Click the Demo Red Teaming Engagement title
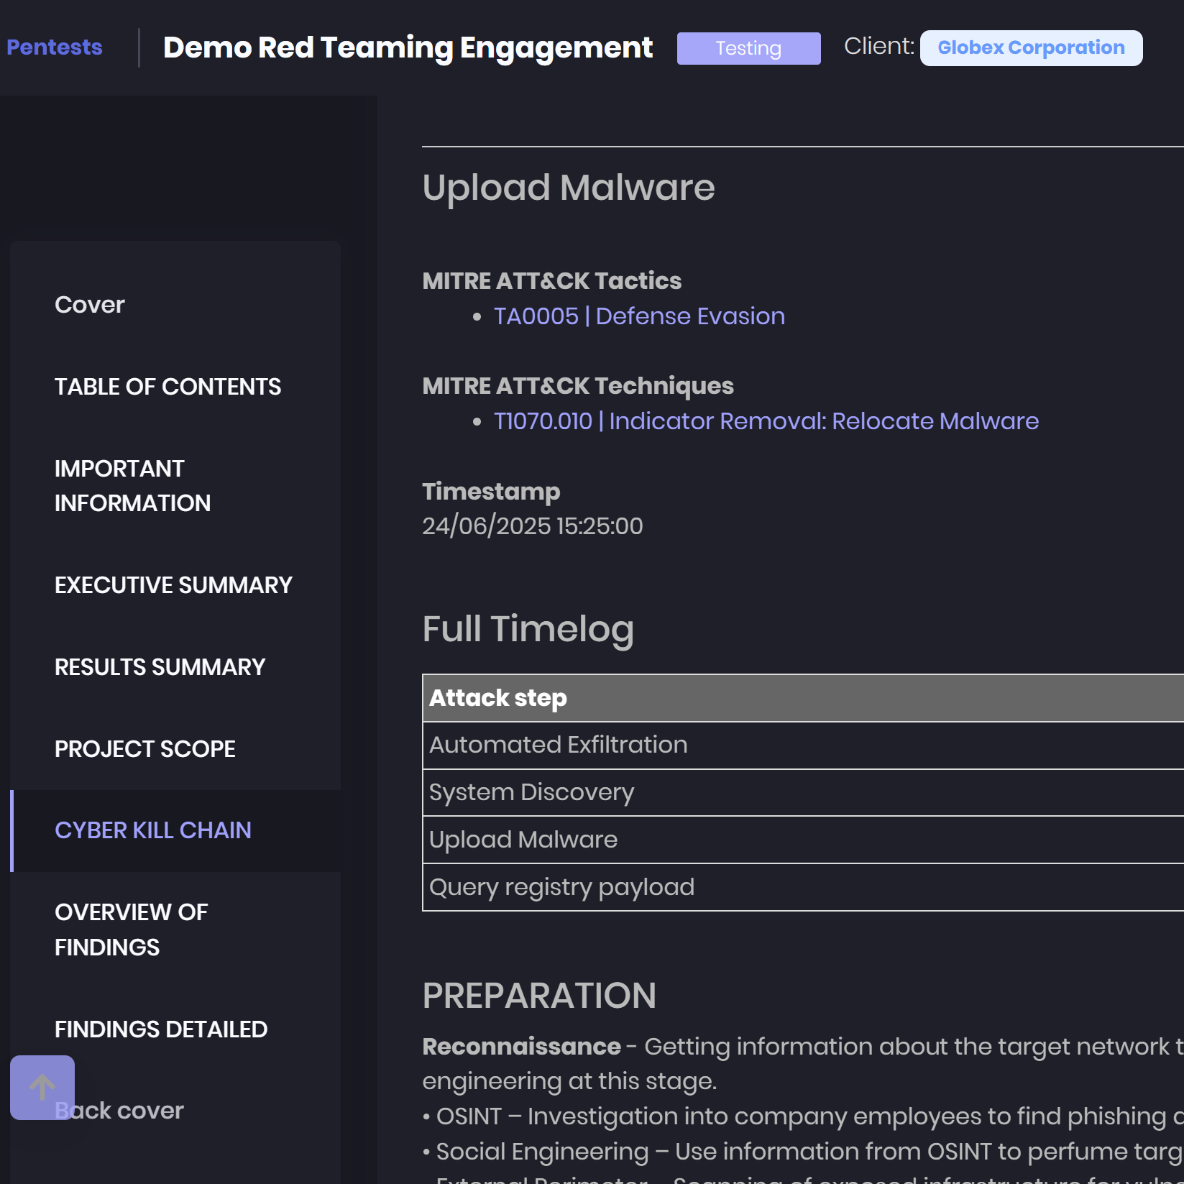Screen dimensions: 1184x1184 [x=408, y=48]
